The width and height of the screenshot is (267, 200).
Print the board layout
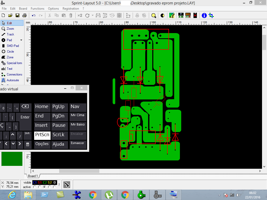pyautogui.click(x=25, y=15)
